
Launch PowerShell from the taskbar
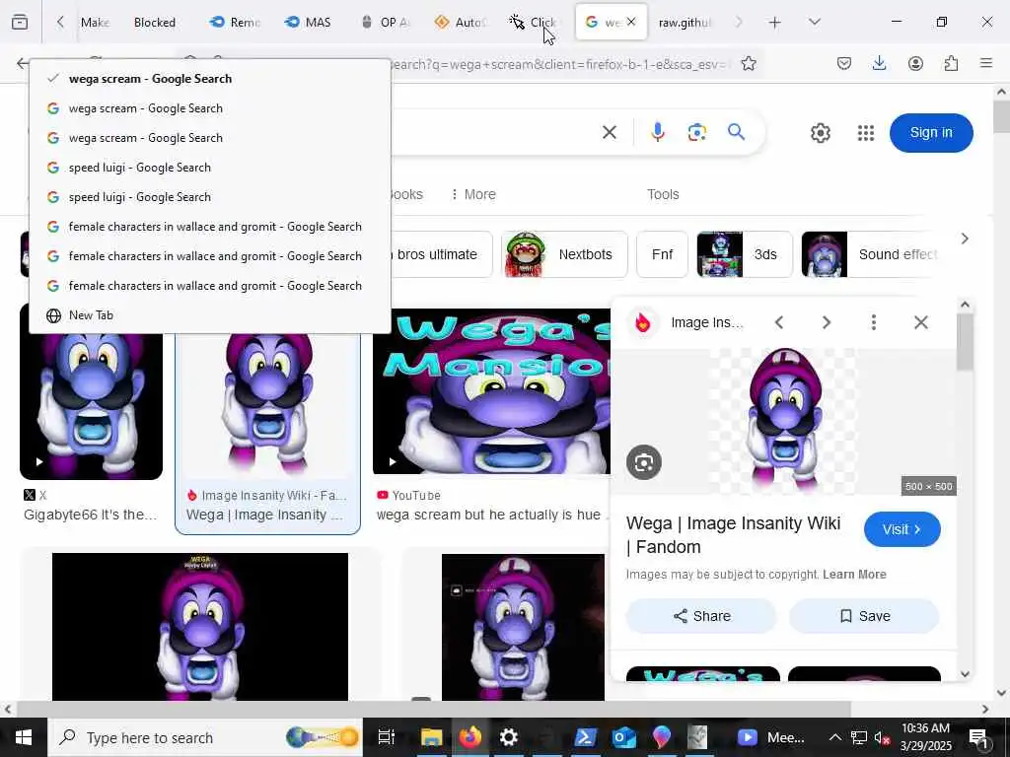585,737
